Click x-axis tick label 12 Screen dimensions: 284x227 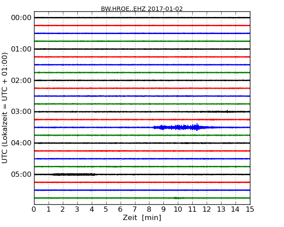coord(207,210)
